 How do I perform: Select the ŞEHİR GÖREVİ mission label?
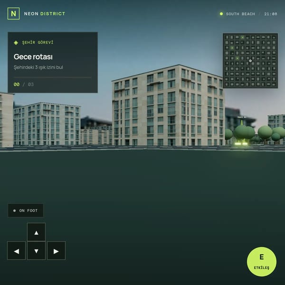pyautogui.click(x=38, y=42)
